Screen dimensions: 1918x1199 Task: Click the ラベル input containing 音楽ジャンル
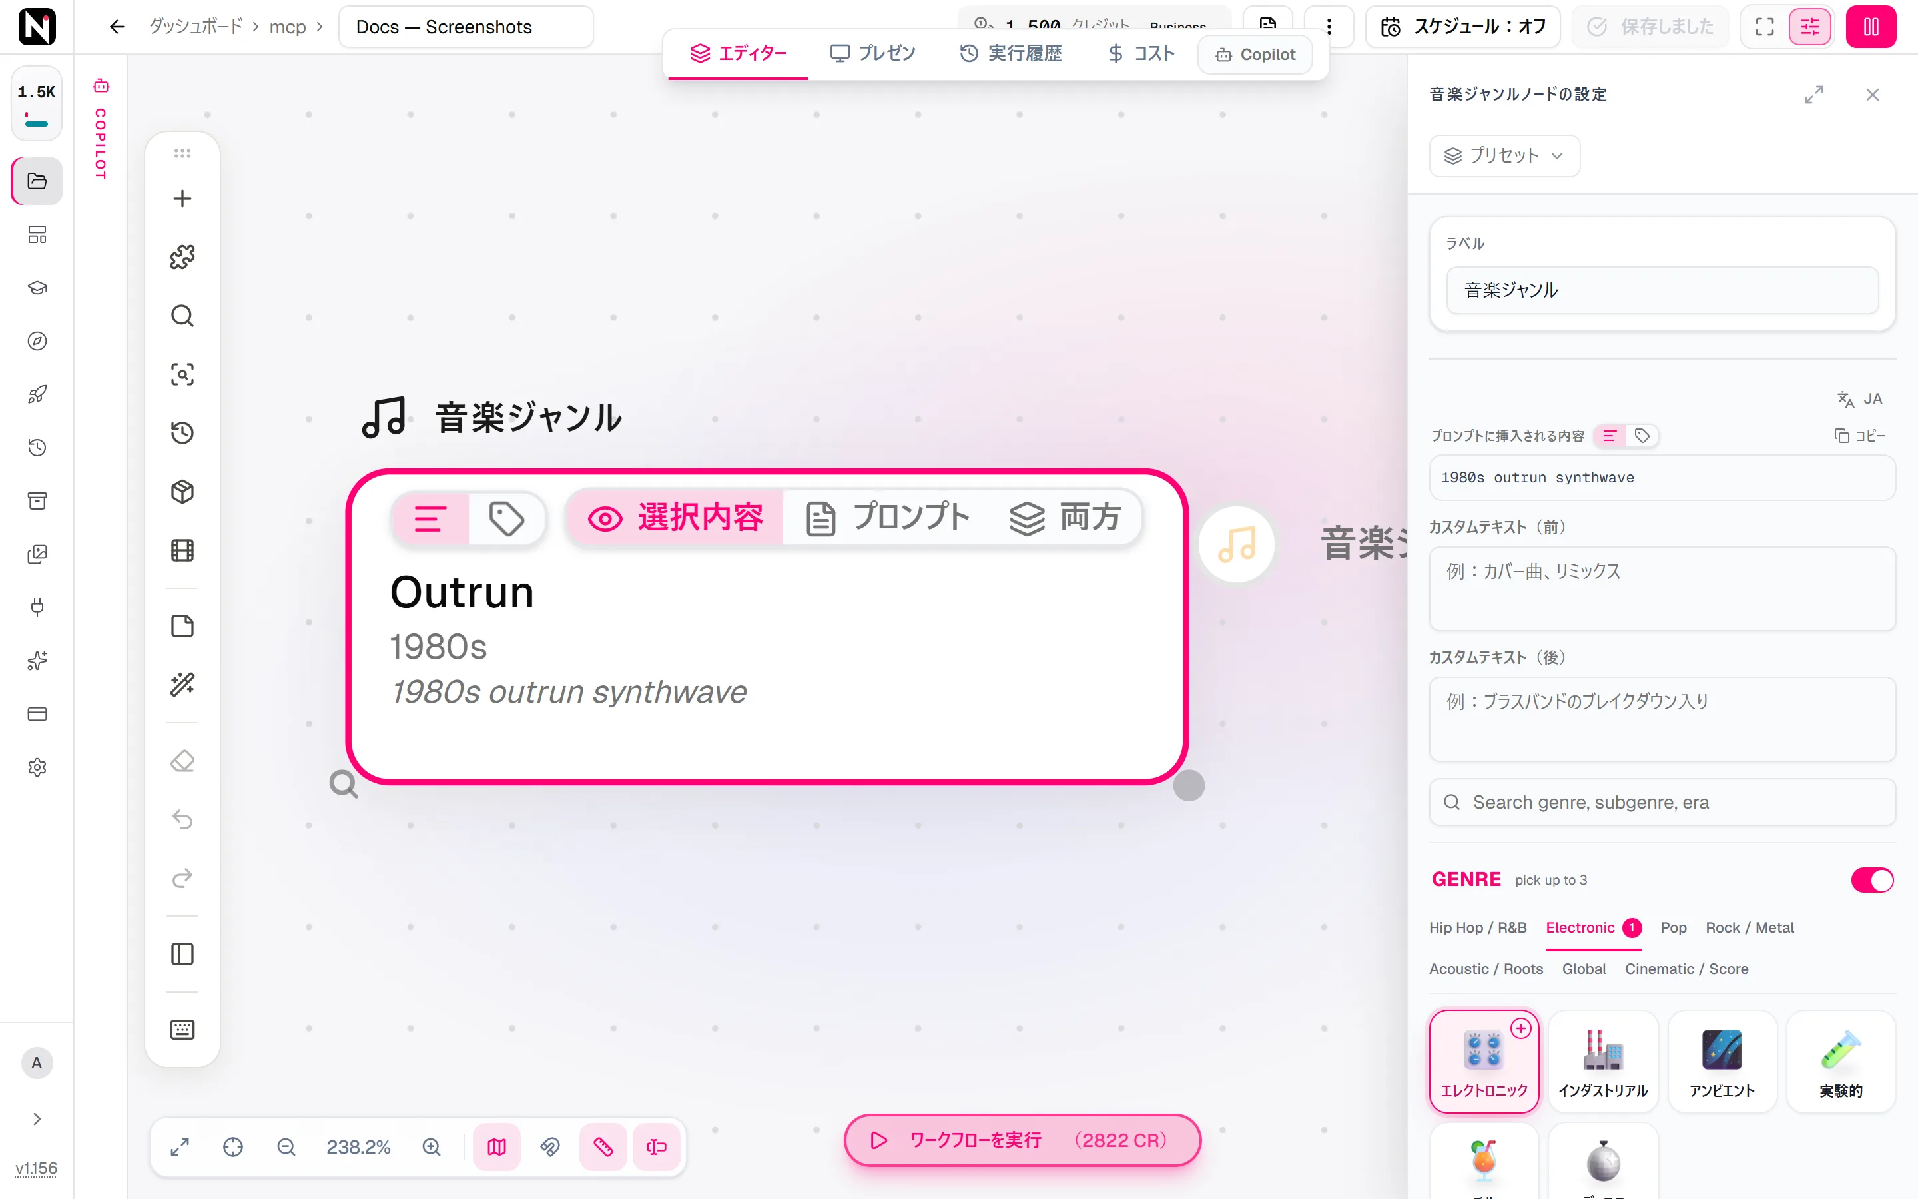[x=1662, y=290]
